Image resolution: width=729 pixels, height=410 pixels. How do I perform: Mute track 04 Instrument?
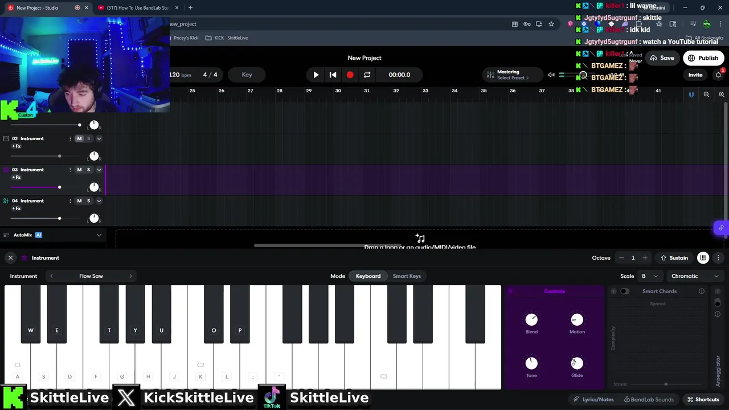79,200
